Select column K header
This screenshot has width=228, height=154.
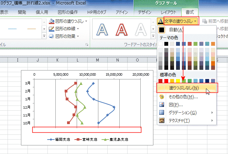click(57, 60)
